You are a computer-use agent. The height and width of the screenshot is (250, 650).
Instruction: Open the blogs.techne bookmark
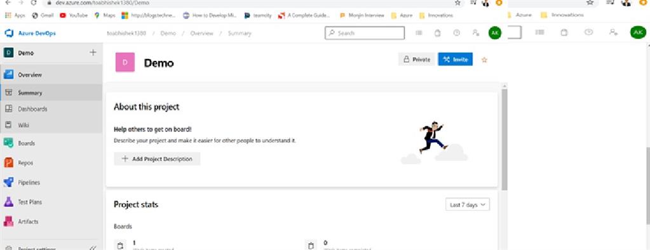click(149, 15)
